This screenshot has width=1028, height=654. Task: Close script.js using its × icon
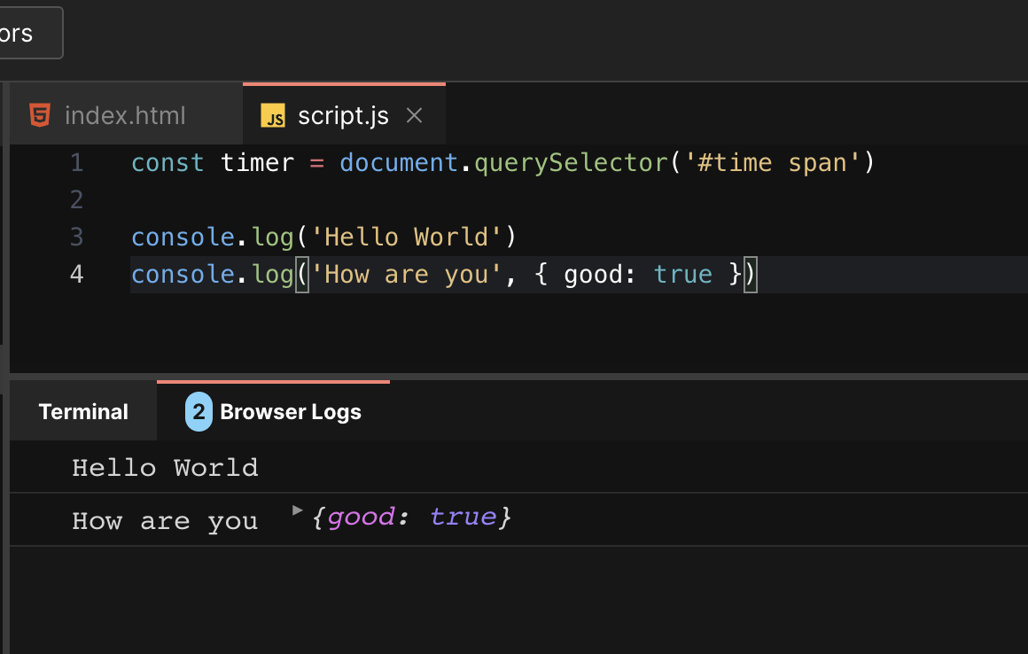click(x=413, y=114)
